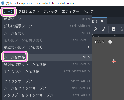Click the list select tool icon
Image resolution: width=124 pixels, height=100 pixels.
click(x=114, y=29)
